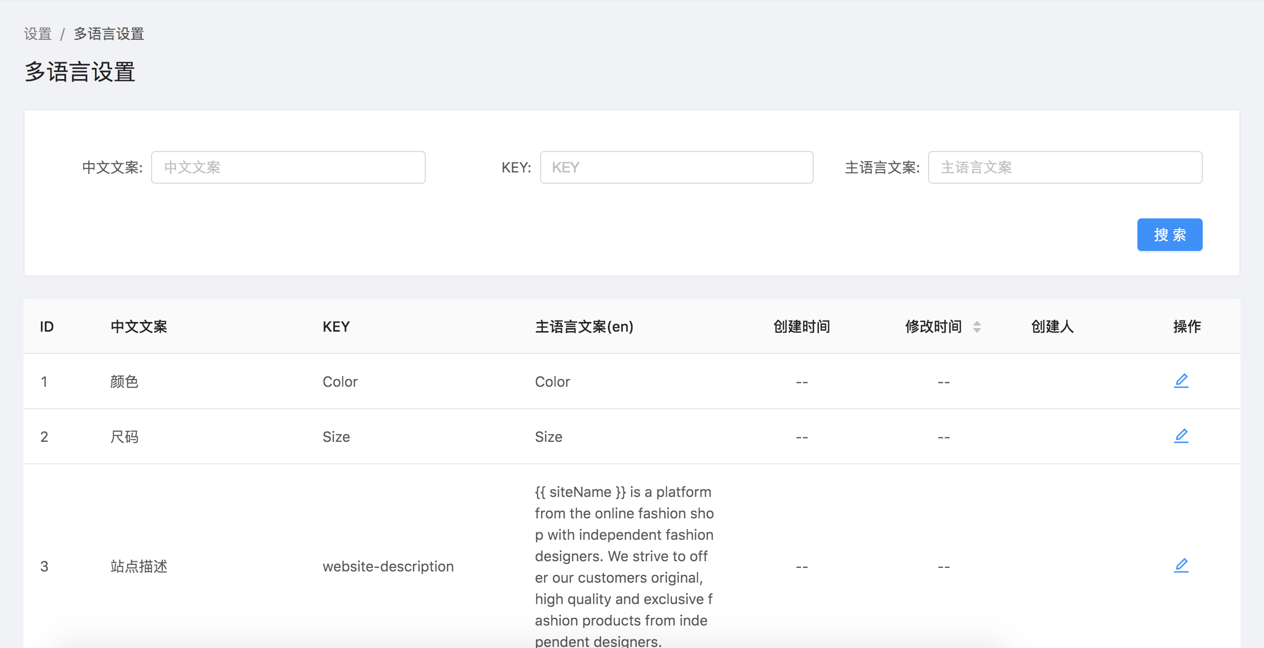Click the Size value in KEY column
1264x648 pixels.
click(x=336, y=437)
